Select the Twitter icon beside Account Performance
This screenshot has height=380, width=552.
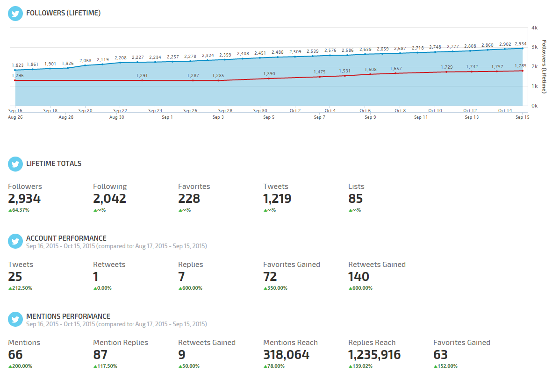(15, 241)
